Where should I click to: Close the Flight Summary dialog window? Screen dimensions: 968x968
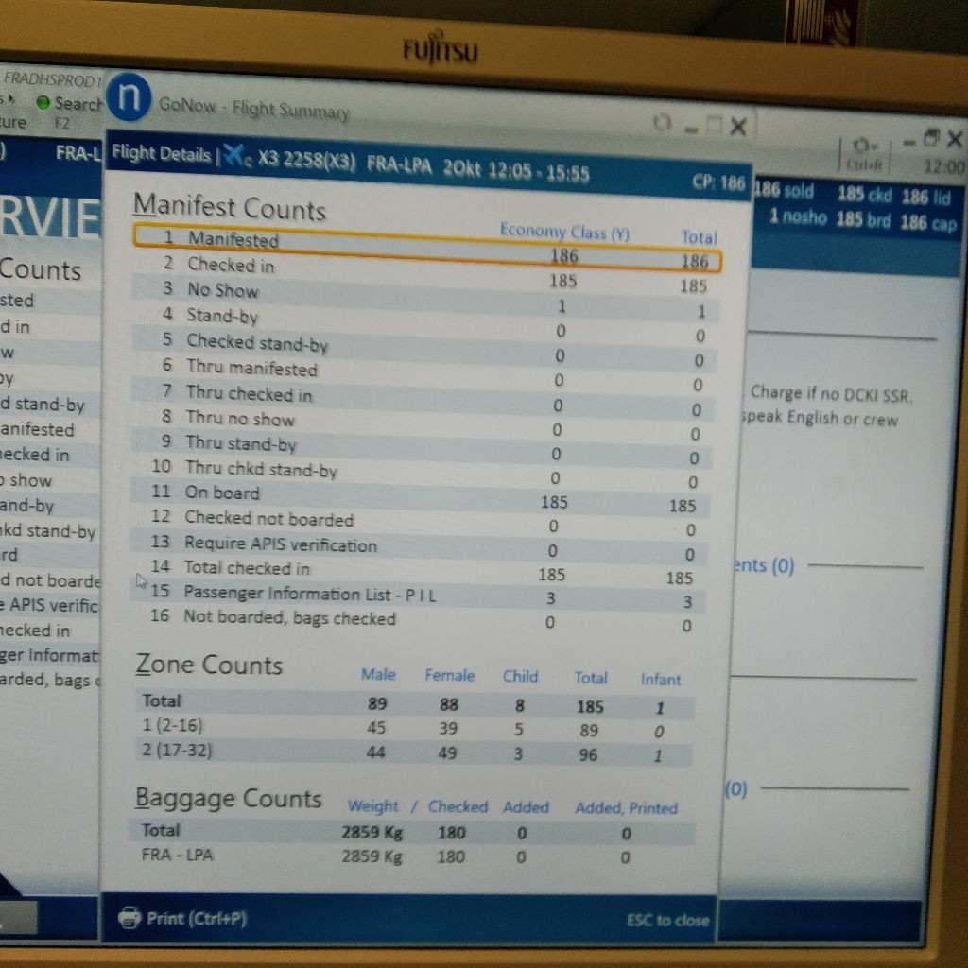[x=738, y=126]
